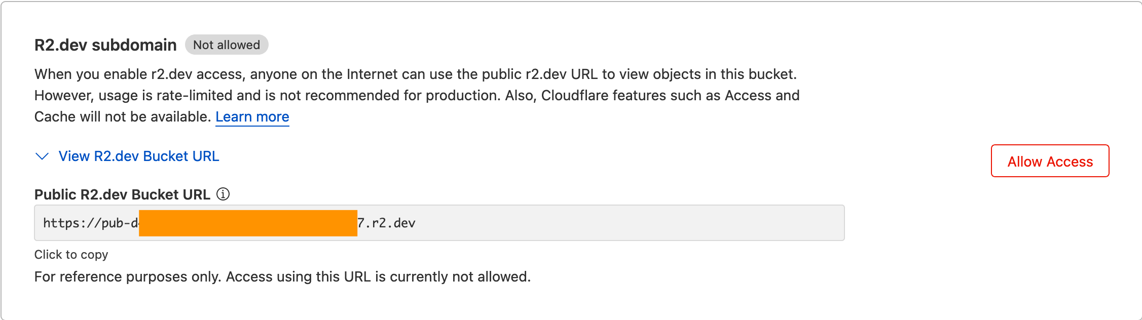This screenshot has height=320, width=1142.
Task: Click the info icon beside Public R2.dev Bucket URL
Action: pos(223,194)
